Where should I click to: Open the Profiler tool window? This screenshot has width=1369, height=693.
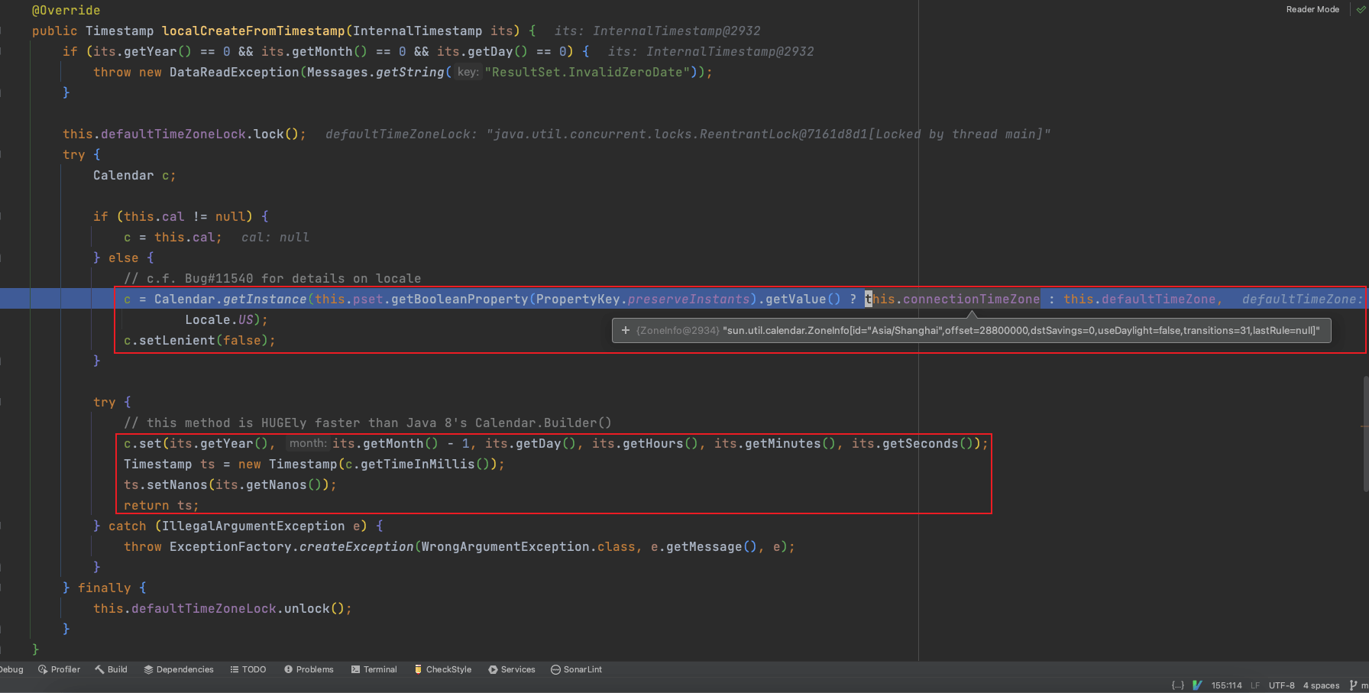(59, 669)
